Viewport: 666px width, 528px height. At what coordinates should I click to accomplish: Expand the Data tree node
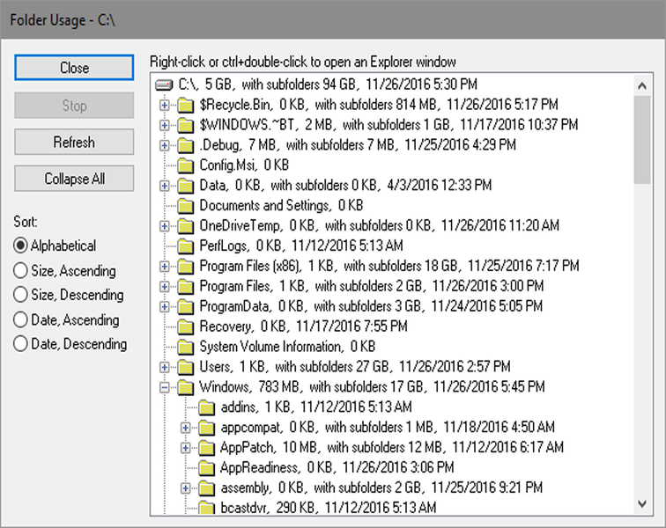165,186
